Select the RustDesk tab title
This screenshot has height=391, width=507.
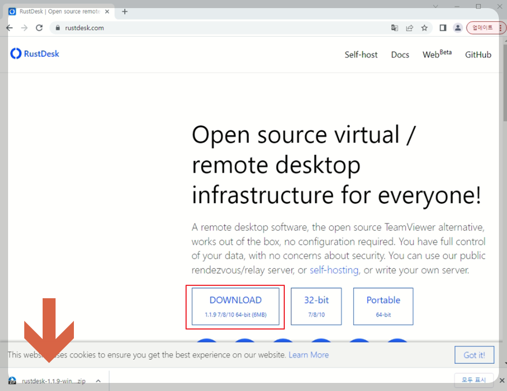coord(59,11)
